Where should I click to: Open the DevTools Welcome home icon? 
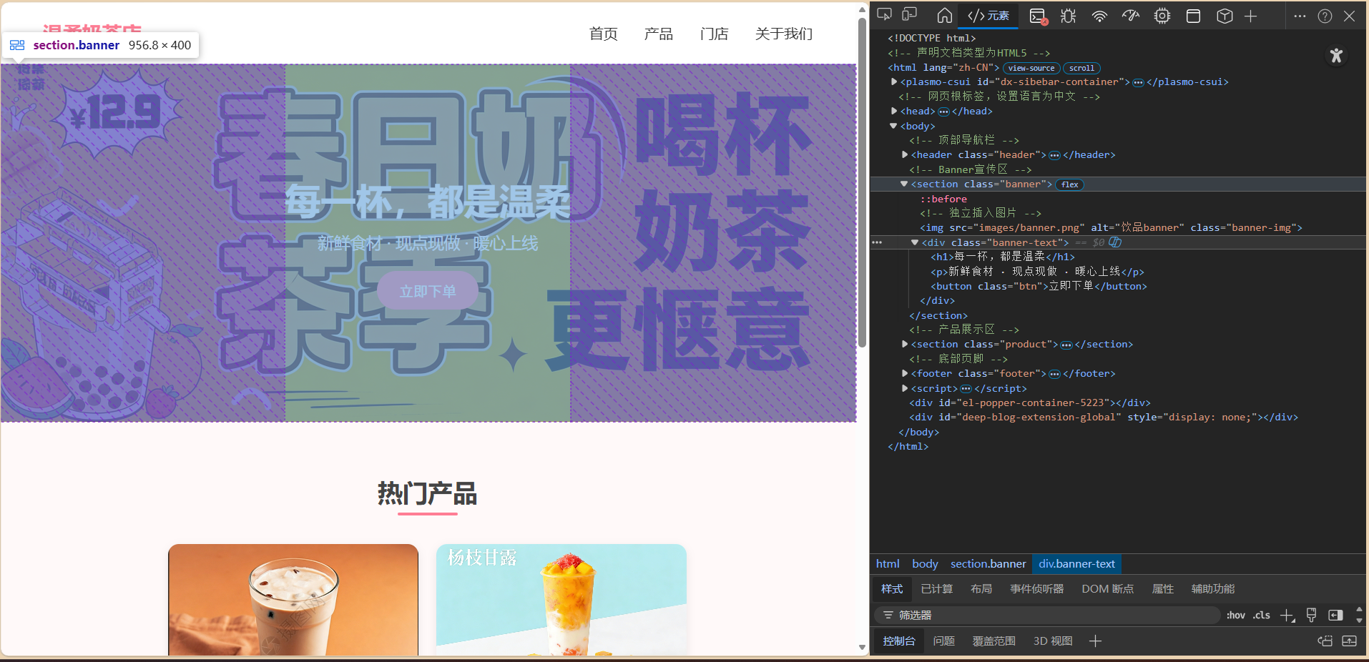point(944,16)
